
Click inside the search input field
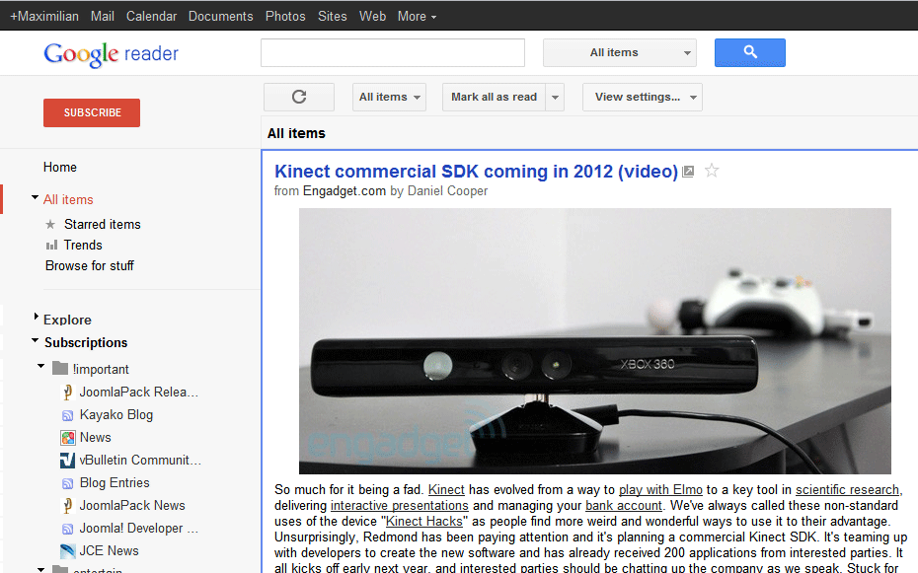[x=392, y=52]
